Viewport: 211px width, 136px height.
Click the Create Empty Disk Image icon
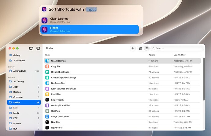(47, 77)
